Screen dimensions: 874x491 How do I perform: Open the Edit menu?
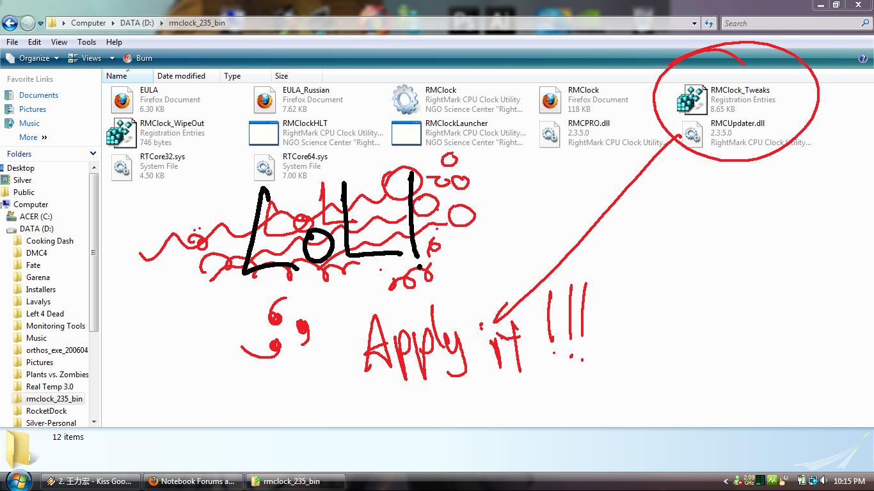(x=35, y=42)
